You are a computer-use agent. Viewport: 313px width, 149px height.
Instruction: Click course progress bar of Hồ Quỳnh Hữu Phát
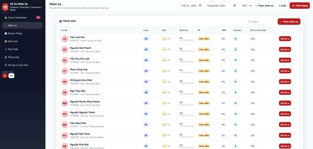[186, 83]
